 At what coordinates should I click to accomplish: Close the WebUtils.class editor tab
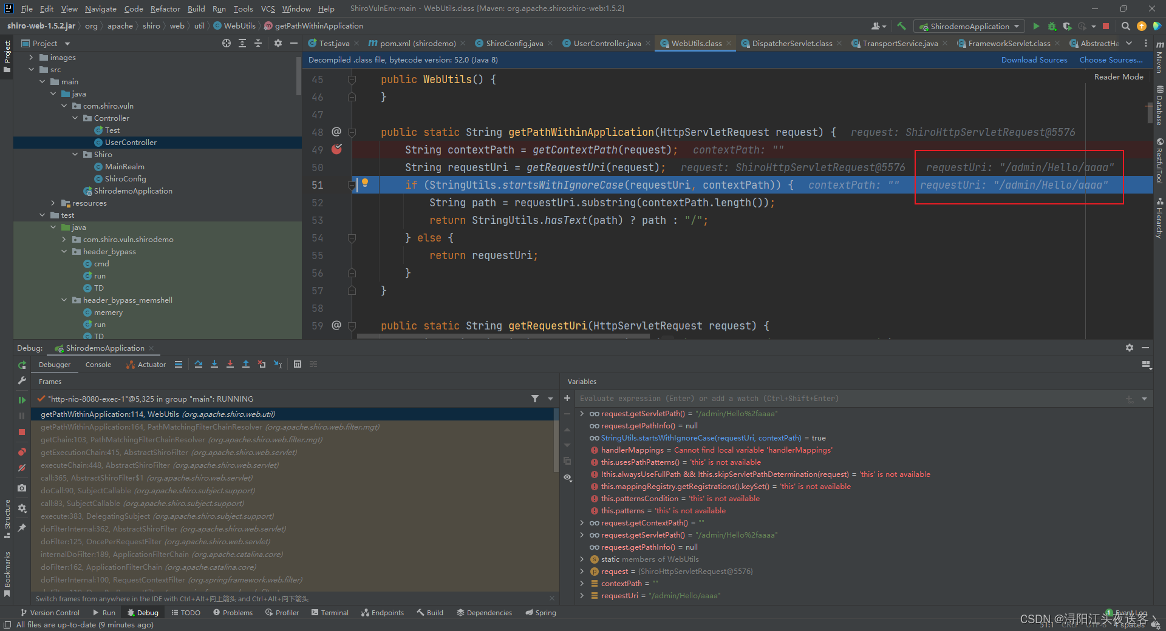[729, 43]
